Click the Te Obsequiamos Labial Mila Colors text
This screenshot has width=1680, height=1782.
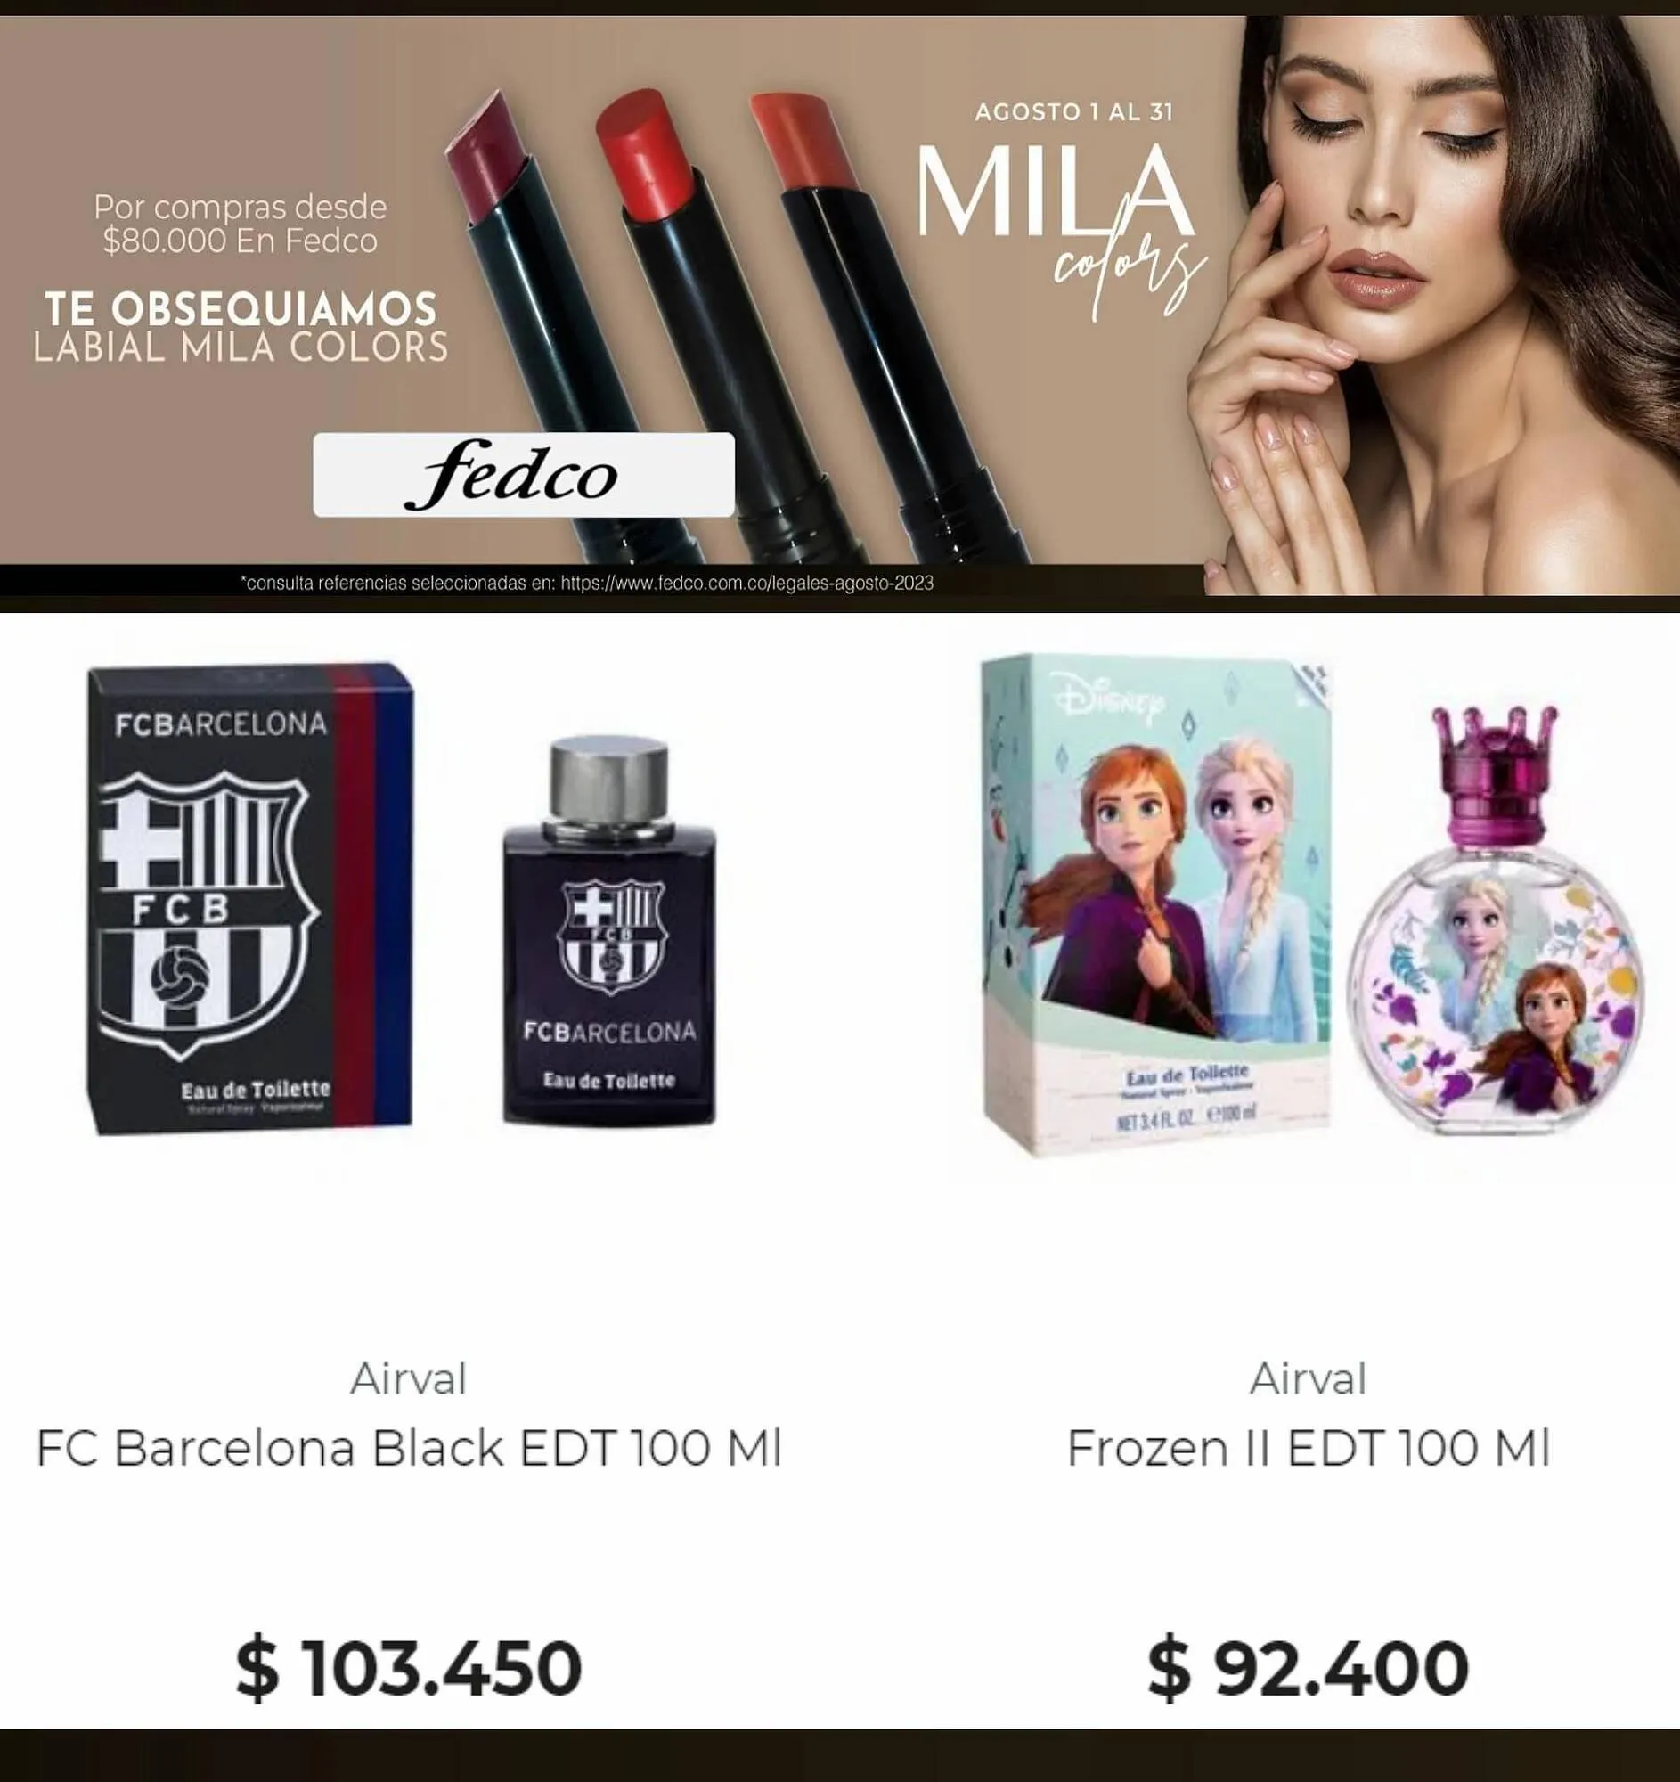[241, 328]
